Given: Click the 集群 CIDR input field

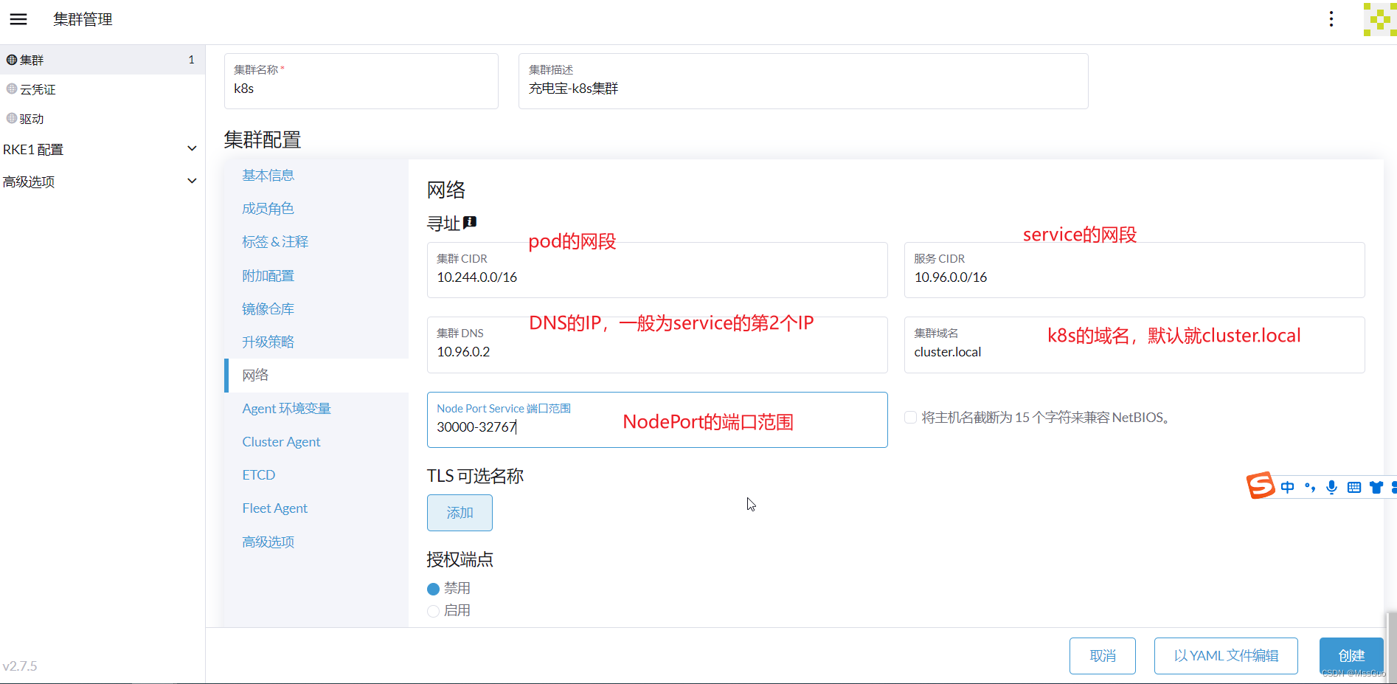Looking at the screenshot, I should click(x=657, y=270).
